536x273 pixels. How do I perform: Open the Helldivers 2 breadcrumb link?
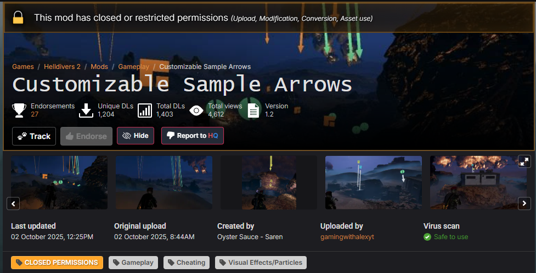63,66
